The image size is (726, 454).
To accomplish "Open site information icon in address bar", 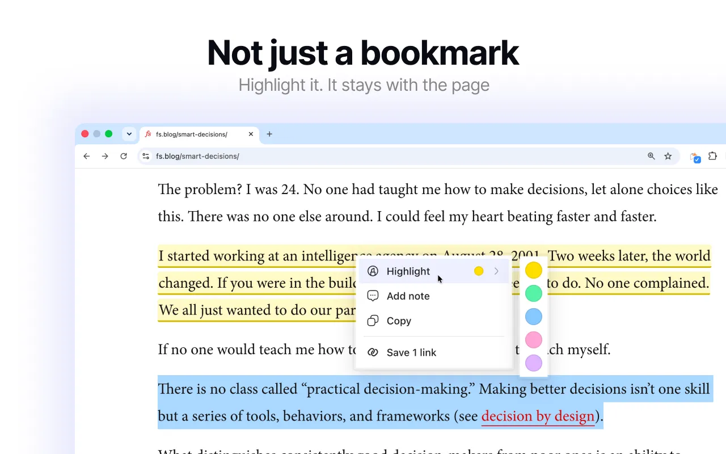I will pos(146,156).
